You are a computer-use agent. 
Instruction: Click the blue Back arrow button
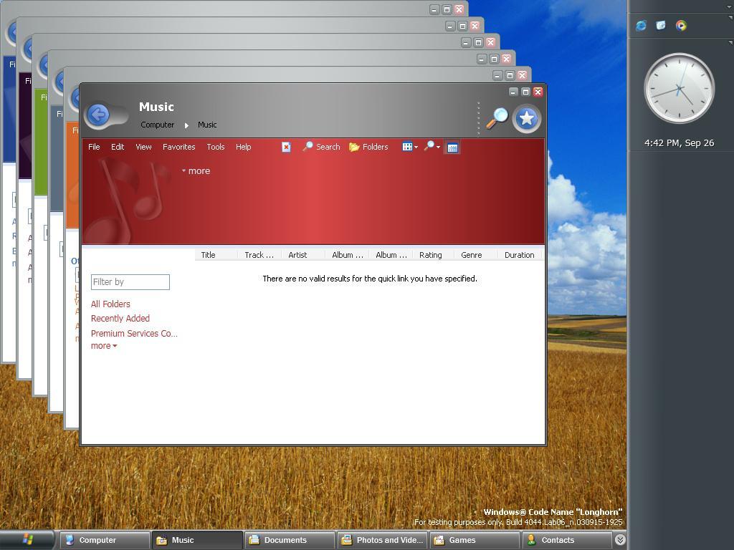tap(99, 115)
